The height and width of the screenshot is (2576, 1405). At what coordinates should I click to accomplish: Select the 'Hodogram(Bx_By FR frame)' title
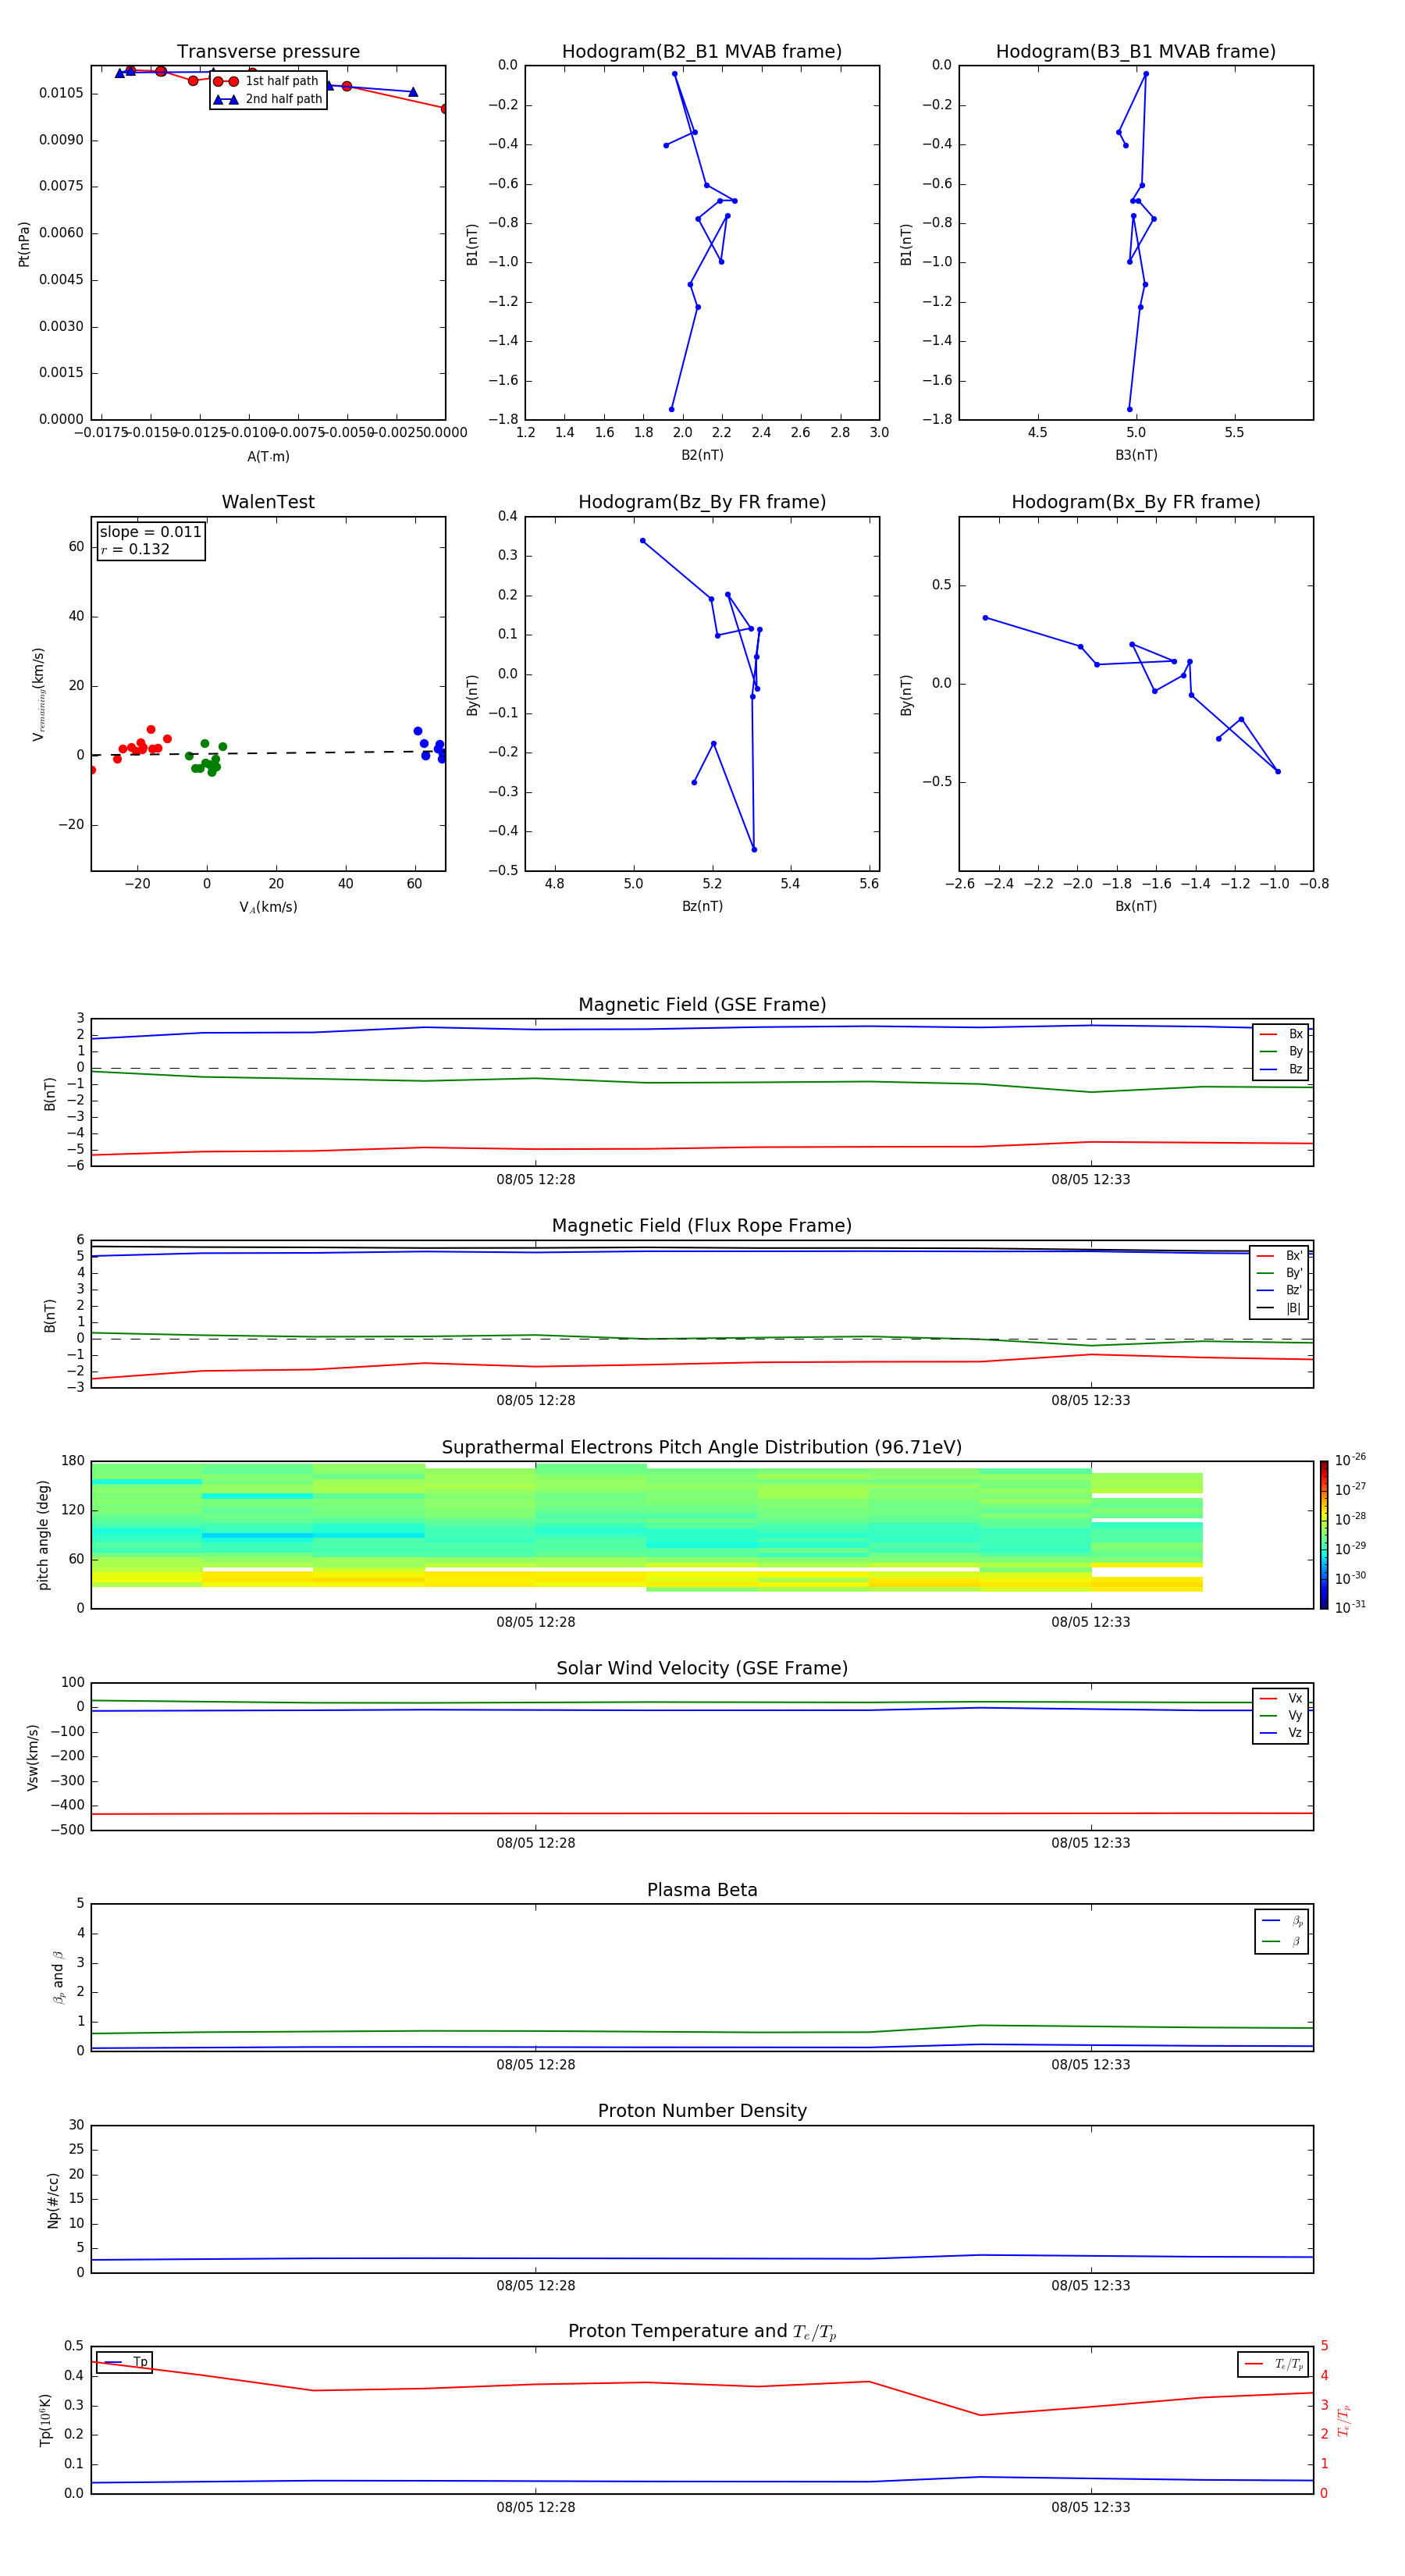pyautogui.click(x=1136, y=502)
